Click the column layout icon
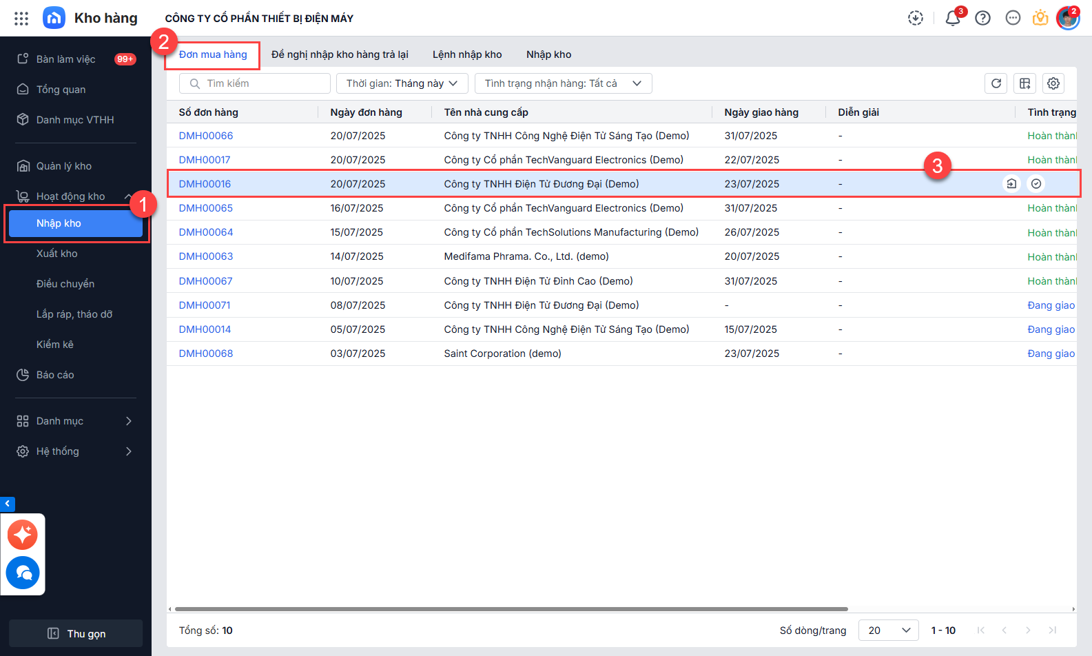This screenshot has width=1092, height=656. (1025, 83)
